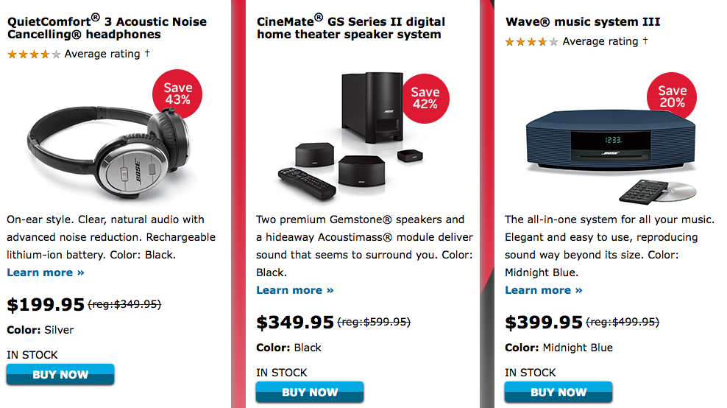Click the Wave music system star rating

point(531,42)
